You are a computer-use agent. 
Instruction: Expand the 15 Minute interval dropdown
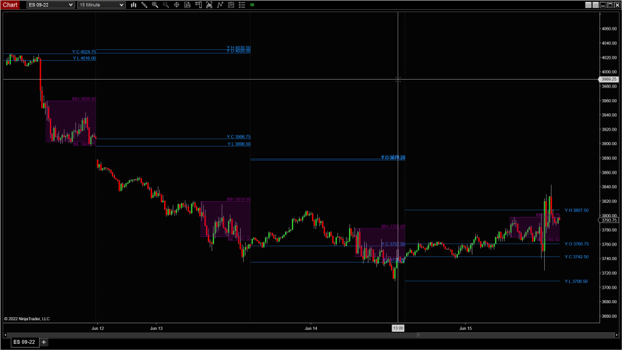pos(122,5)
